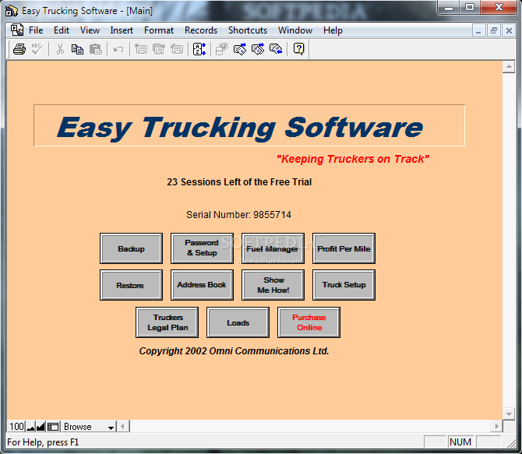Image resolution: width=522 pixels, height=454 pixels.
Task: Open the Window menu
Action: click(295, 30)
